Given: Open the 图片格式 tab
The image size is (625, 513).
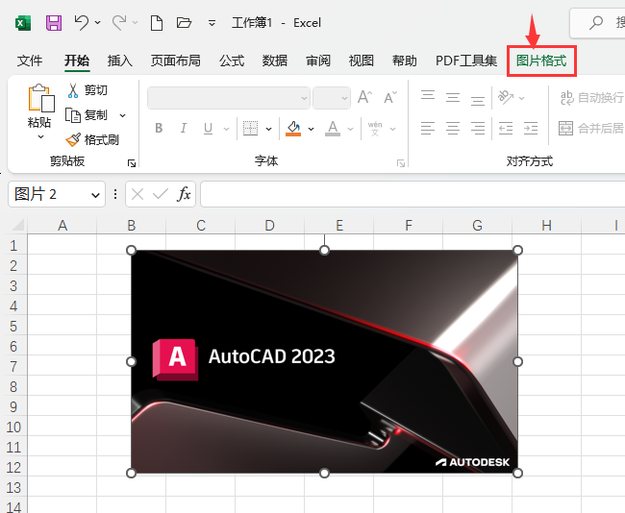Looking at the screenshot, I should 541,61.
